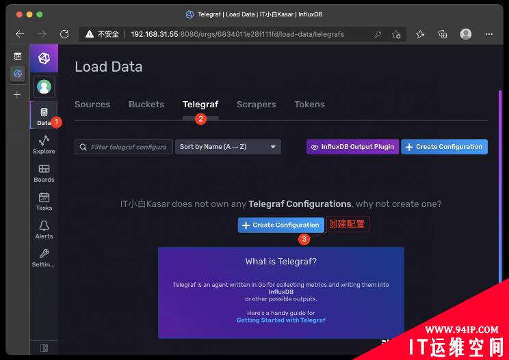Click the top-right Create Configuration button
Image resolution: width=509 pixels, height=360 pixels.
445,147
